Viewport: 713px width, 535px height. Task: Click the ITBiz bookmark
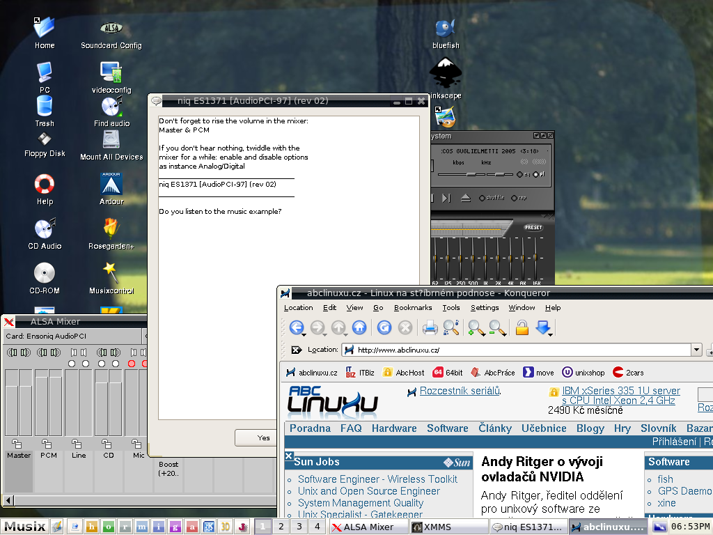360,373
